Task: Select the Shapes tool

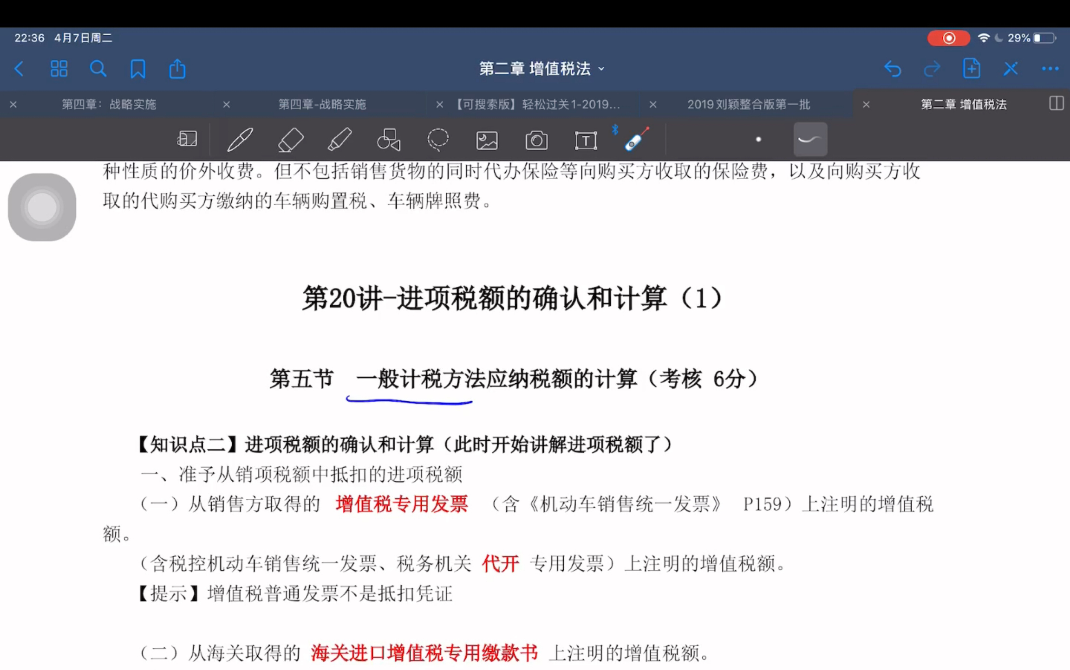Action: (389, 139)
